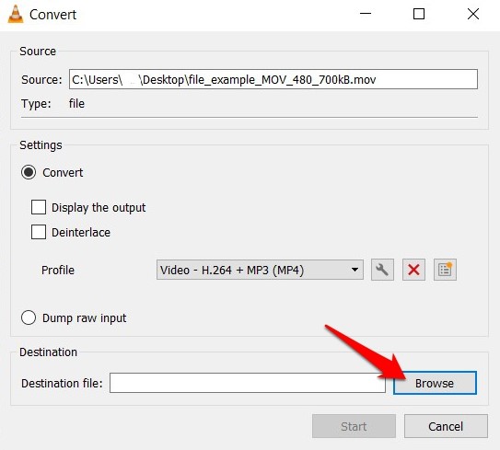
Task: Delete selected profile with red X icon
Action: point(413,270)
